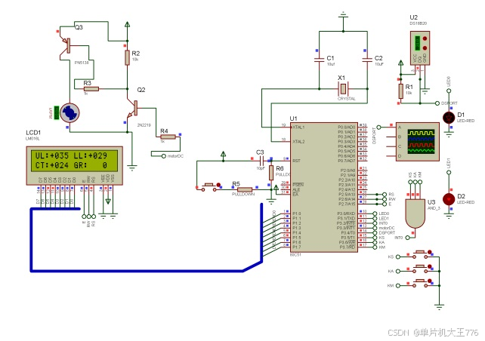Select the thick blue data bus

coord(146,271)
